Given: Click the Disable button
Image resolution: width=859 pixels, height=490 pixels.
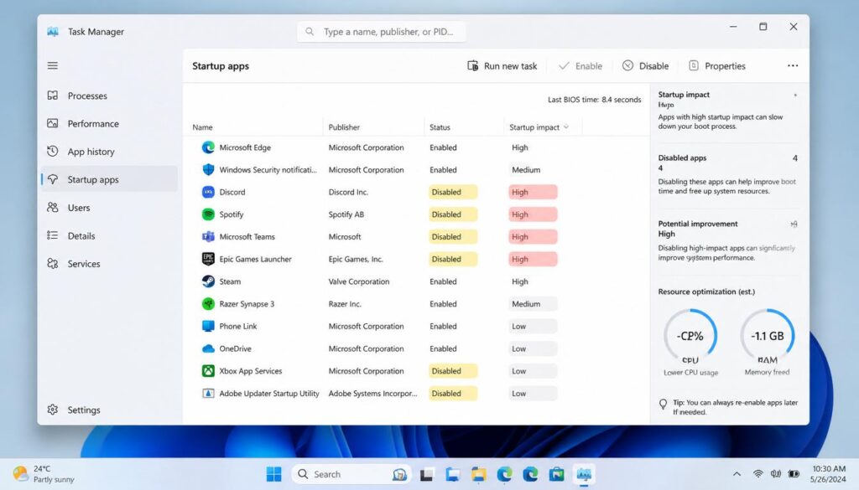Looking at the screenshot, I should [645, 65].
